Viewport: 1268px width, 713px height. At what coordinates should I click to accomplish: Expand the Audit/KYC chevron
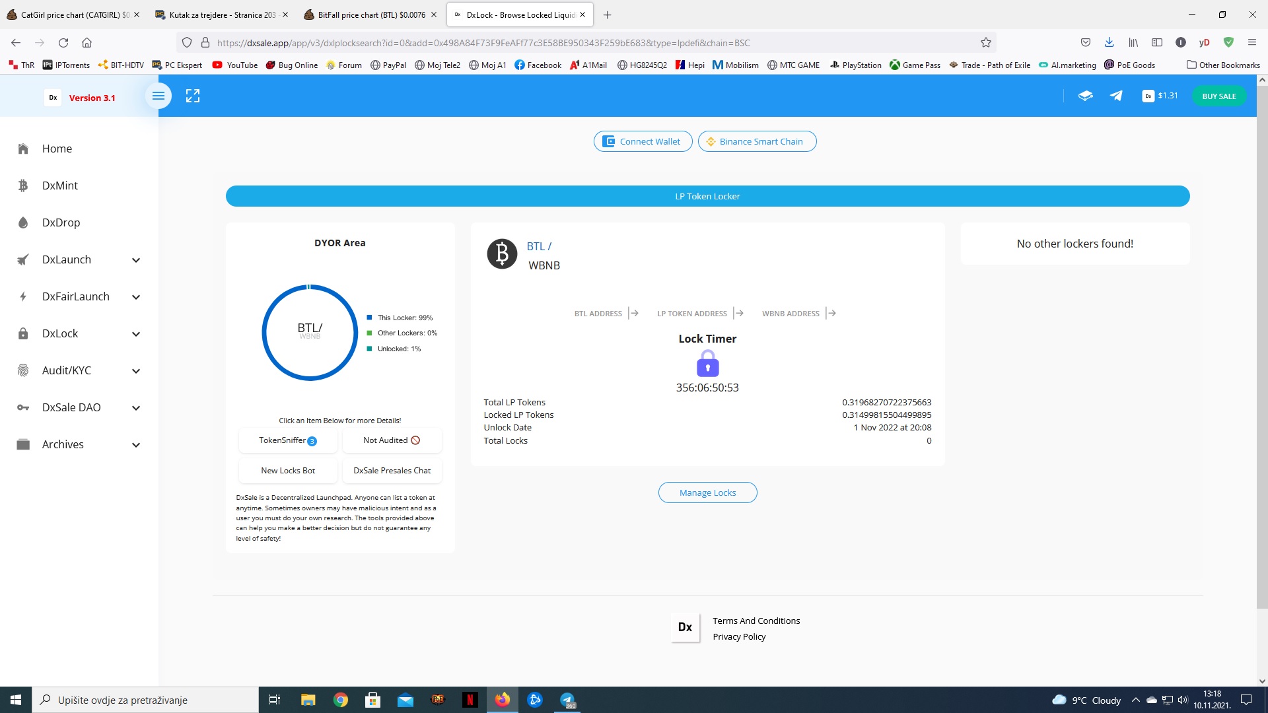tap(136, 371)
